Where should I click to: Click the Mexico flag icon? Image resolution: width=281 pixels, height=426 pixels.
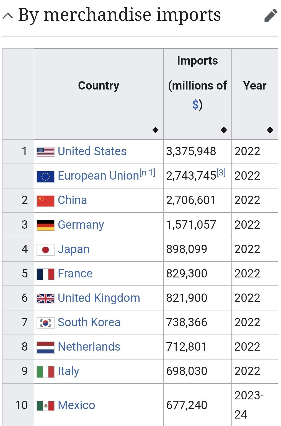click(45, 406)
